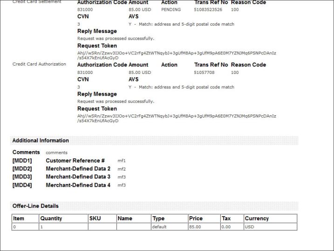This screenshot has height=251, width=334.
Task: Click the Quantity column header
Action: point(51,218)
